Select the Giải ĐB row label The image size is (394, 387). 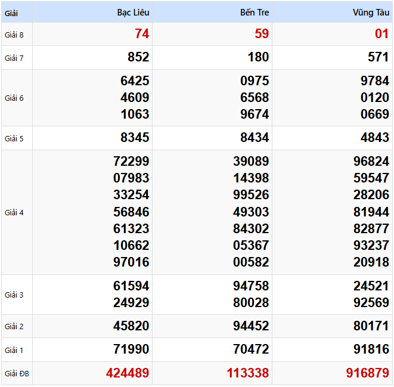pyautogui.click(x=16, y=374)
